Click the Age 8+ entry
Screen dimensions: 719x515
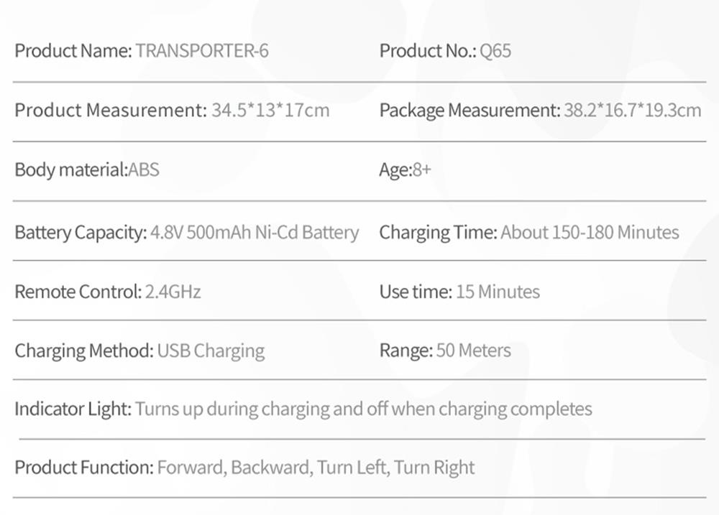point(405,170)
